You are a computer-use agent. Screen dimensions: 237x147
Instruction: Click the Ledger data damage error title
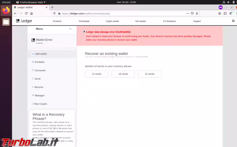[108, 32]
